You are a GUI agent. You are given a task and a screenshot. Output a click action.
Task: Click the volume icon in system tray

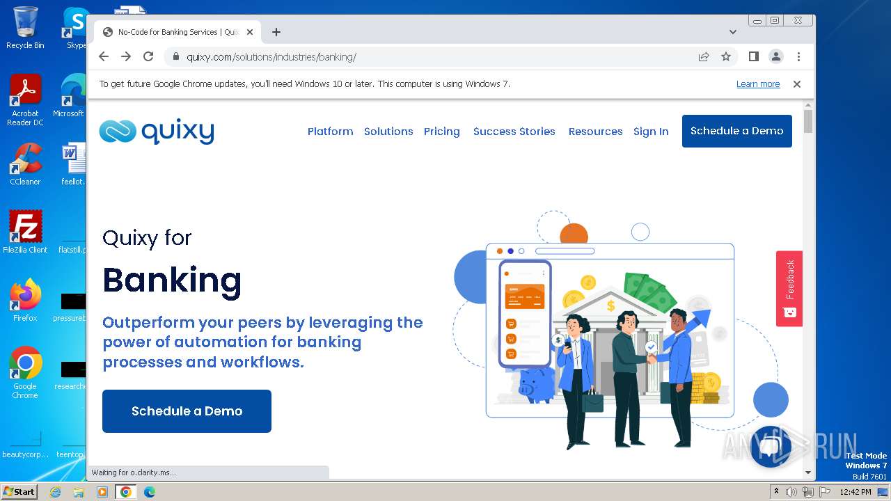click(791, 492)
